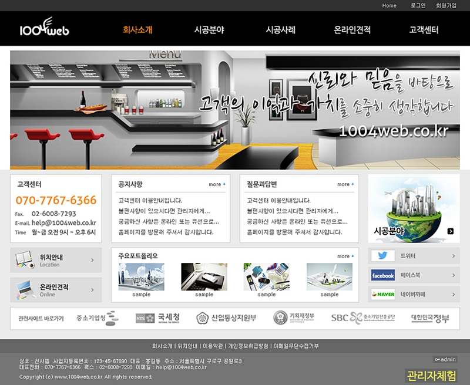
Task: Select the 시공사례 menu item
Action: (280, 30)
